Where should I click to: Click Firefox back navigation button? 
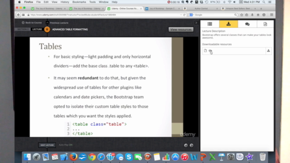click(x=18, y=15)
